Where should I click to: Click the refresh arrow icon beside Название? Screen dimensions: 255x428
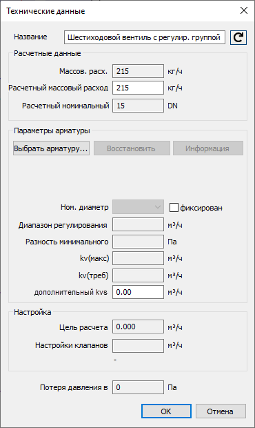[x=238, y=37]
